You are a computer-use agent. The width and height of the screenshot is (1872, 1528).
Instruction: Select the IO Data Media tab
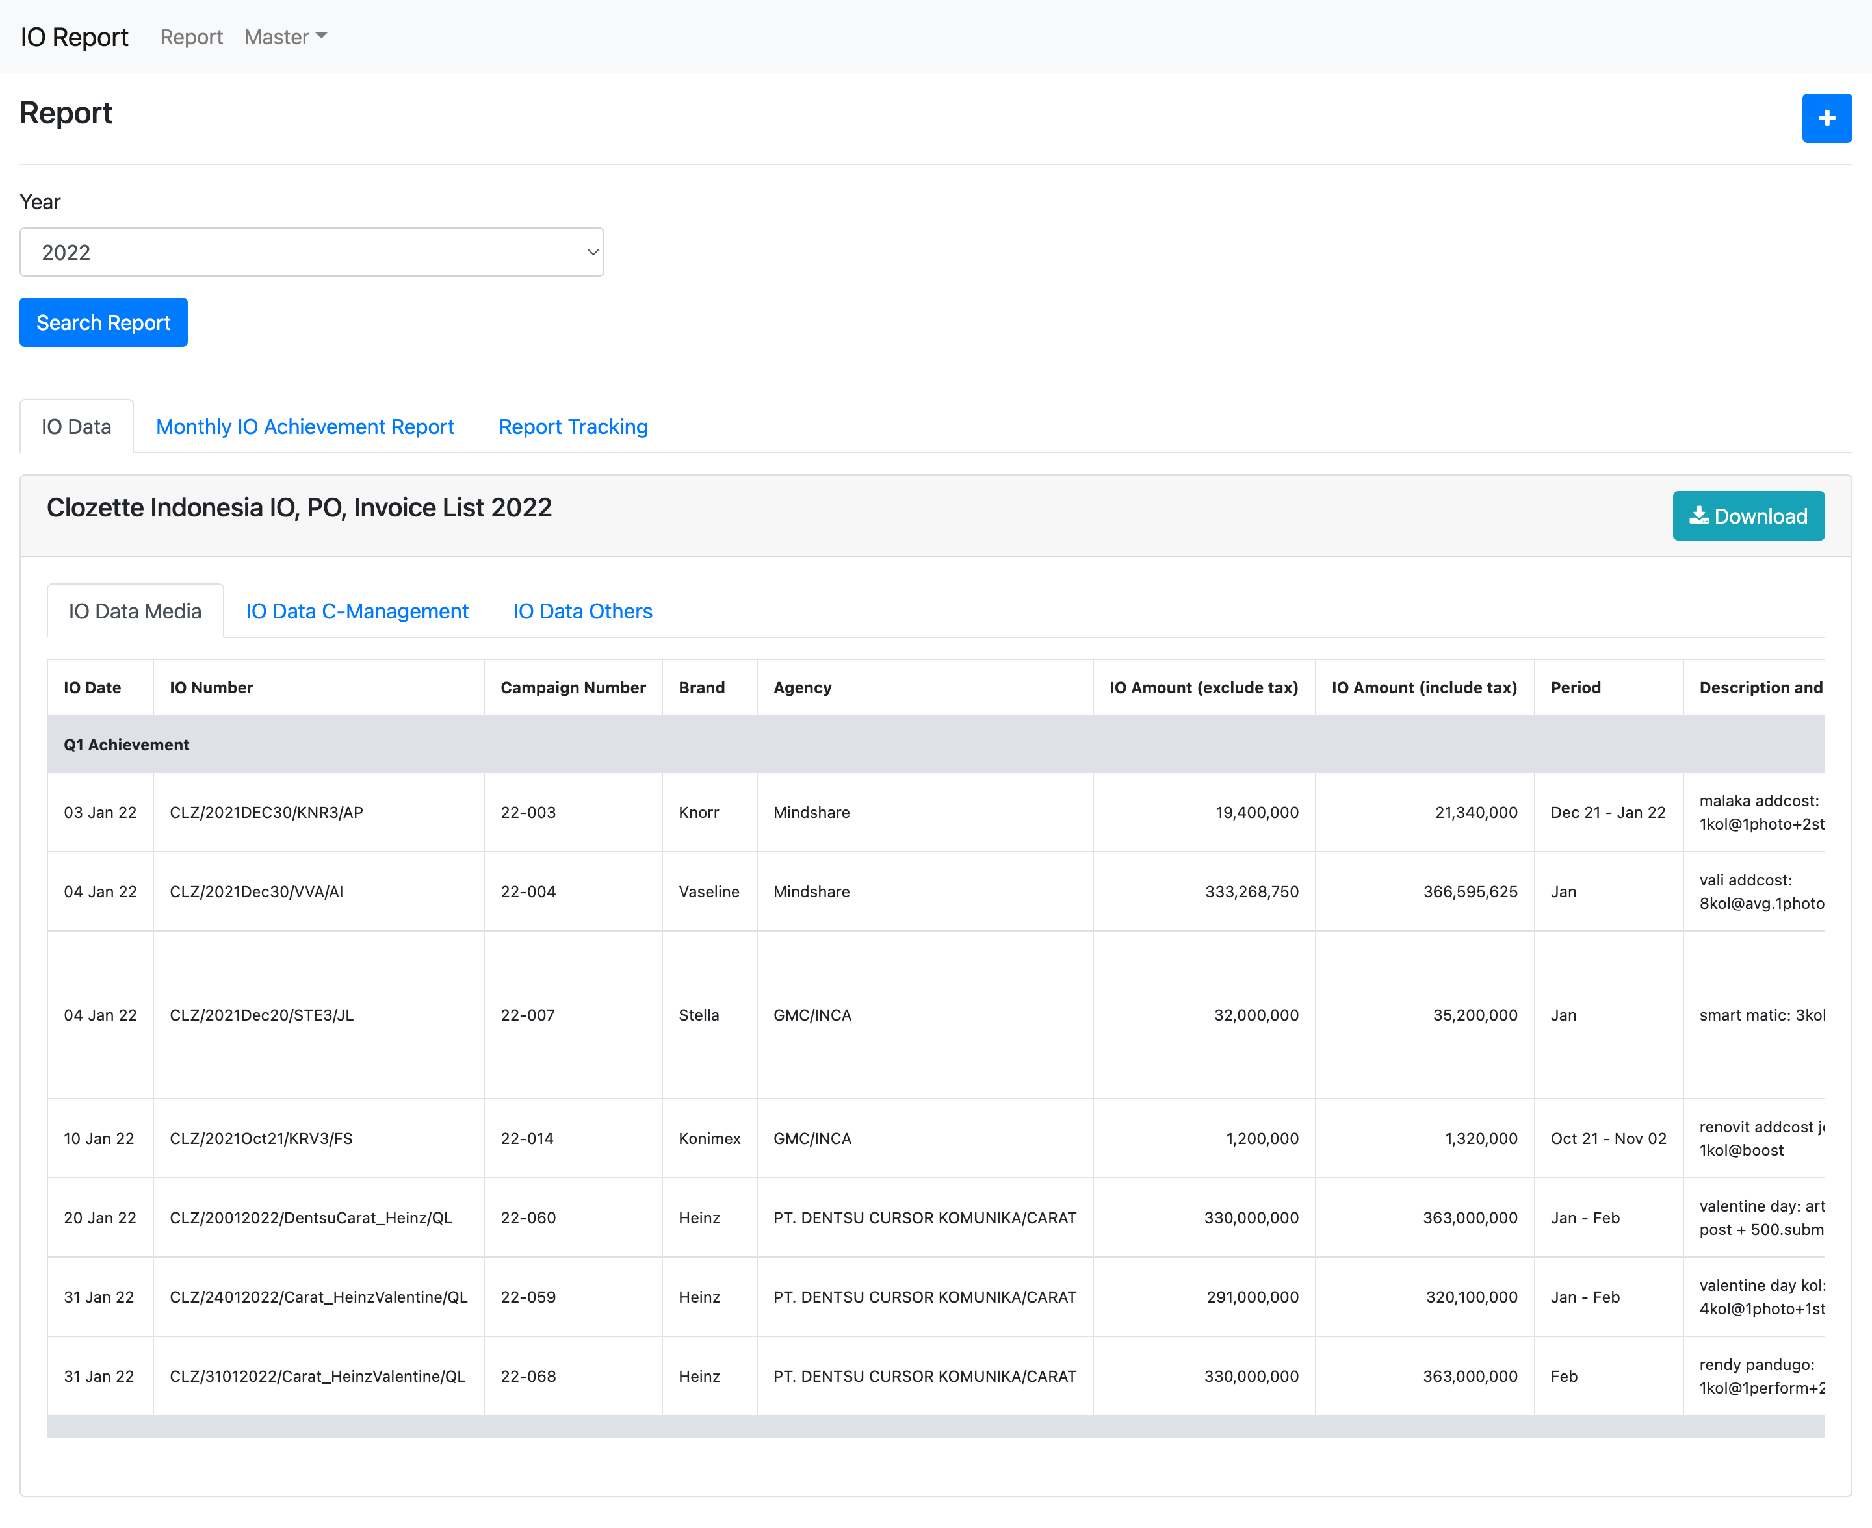[135, 611]
